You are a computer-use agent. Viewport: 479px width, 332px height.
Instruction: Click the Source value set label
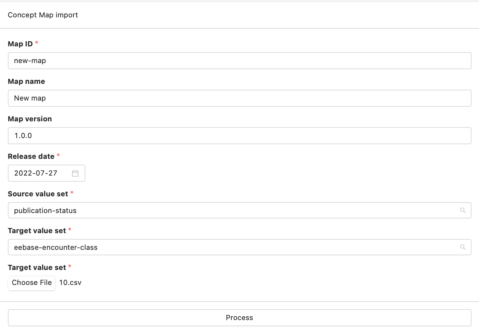pyautogui.click(x=38, y=194)
